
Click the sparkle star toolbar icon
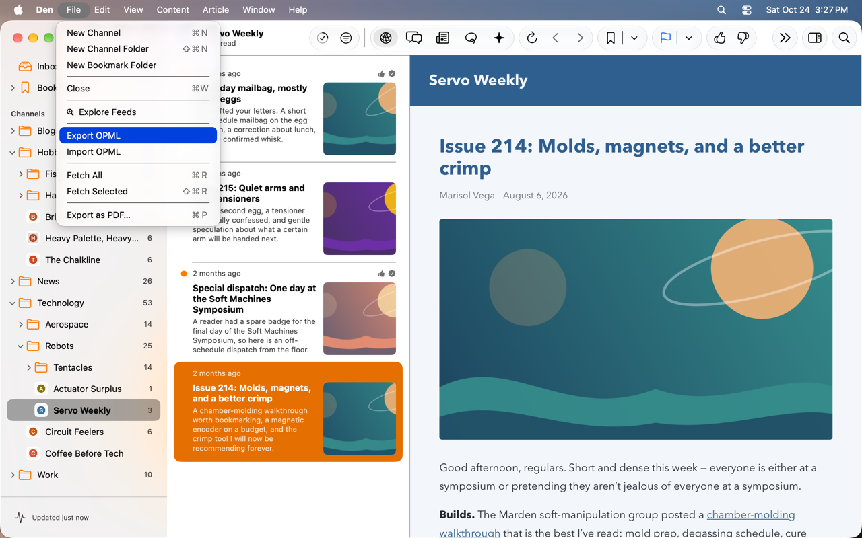499,38
